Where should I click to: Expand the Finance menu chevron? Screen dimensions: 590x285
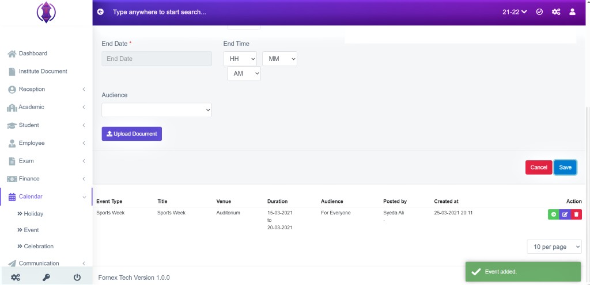pyautogui.click(x=84, y=179)
